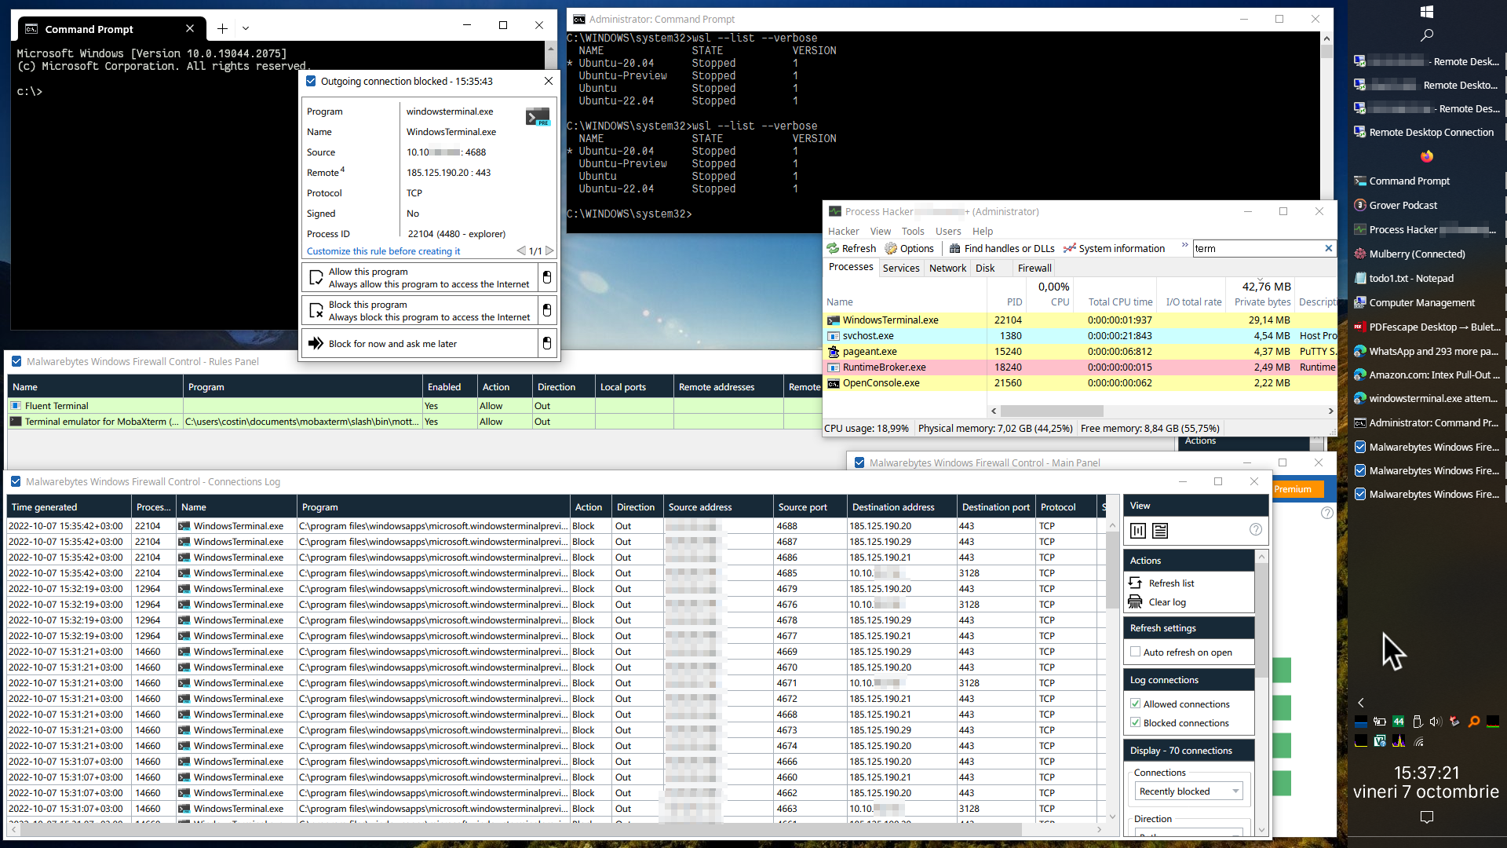Select Find handles or DLLs binoculars icon

click(954, 248)
